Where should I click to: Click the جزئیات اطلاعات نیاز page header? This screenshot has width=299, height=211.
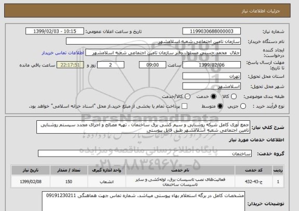tap(261, 11)
